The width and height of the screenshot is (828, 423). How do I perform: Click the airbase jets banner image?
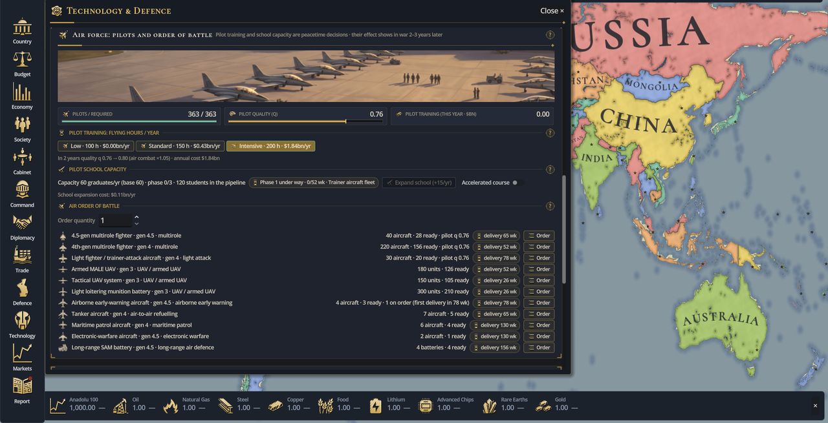tap(306, 76)
